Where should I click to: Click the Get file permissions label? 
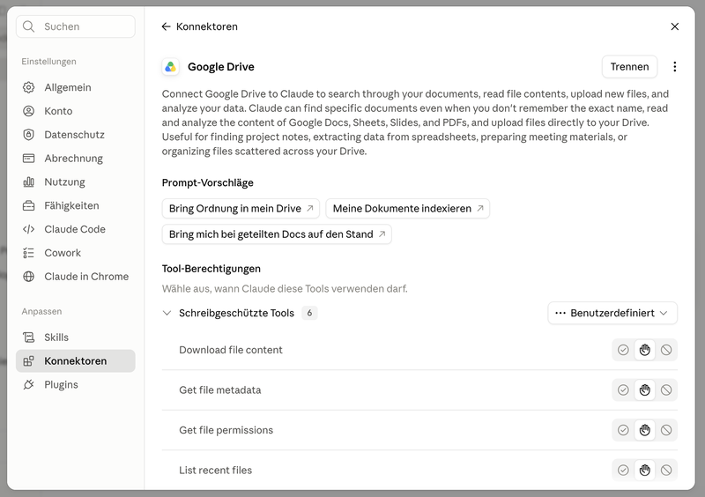pos(226,430)
